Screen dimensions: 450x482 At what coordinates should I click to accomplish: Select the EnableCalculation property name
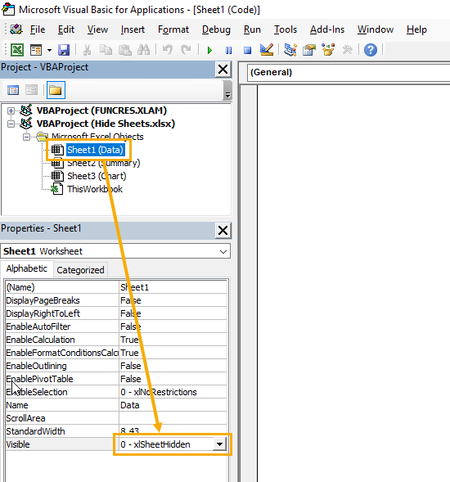pyautogui.click(x=40, y=340)
